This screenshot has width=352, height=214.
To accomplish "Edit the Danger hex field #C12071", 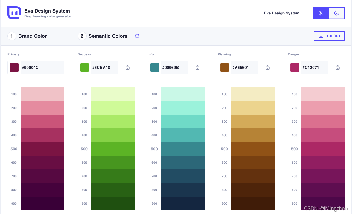I will [x=315, y=68].
